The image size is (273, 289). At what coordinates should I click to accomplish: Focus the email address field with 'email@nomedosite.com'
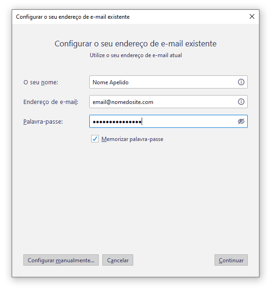[x=168, y=102]
